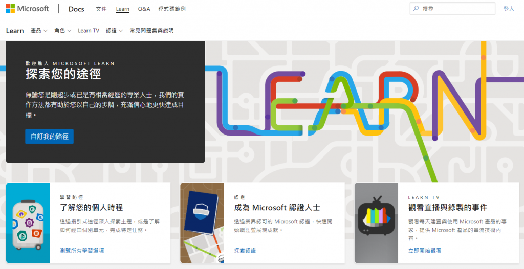
Task: Open the 文件 menu item
Action: 101,9
